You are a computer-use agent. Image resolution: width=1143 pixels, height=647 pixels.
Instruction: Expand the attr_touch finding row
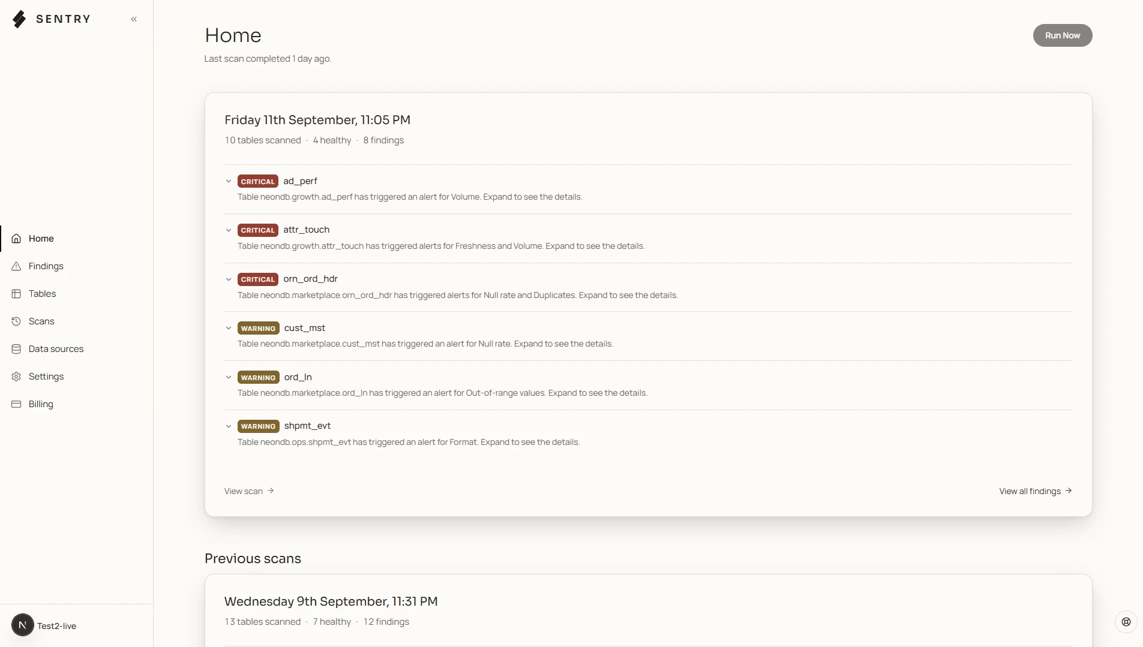tap(648, 238)
